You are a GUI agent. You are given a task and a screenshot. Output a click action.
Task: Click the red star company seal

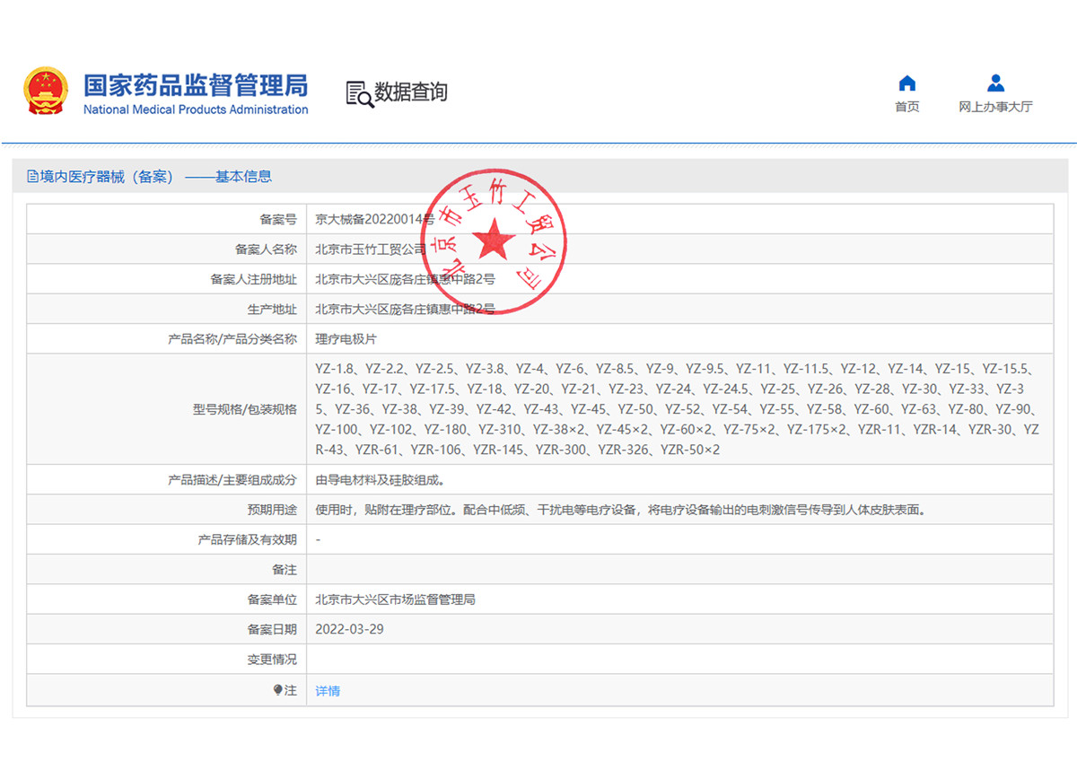495,241
